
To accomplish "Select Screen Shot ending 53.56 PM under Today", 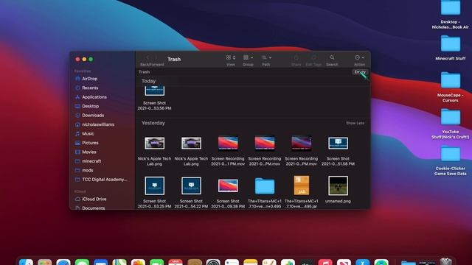I will 154,98.
